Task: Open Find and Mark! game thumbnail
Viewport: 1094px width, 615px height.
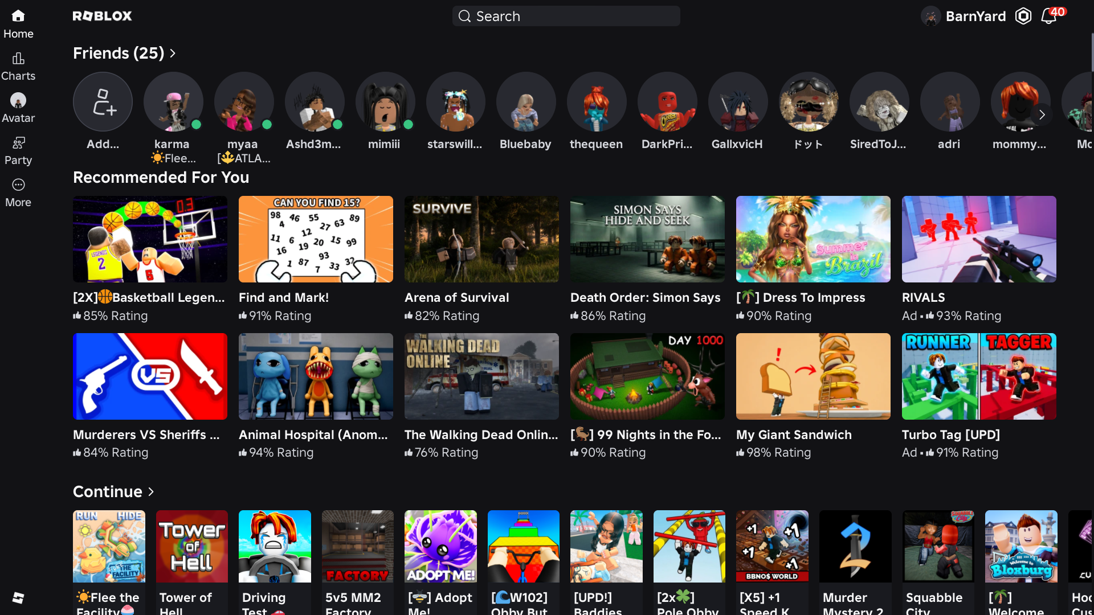Action: coord(316,239)
